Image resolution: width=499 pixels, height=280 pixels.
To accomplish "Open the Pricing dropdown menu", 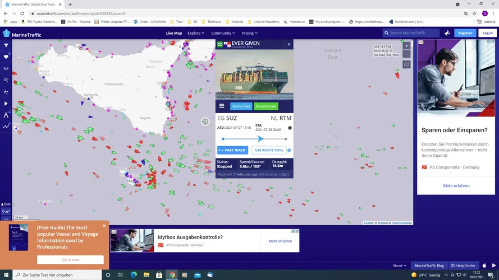I will (248, 33).
